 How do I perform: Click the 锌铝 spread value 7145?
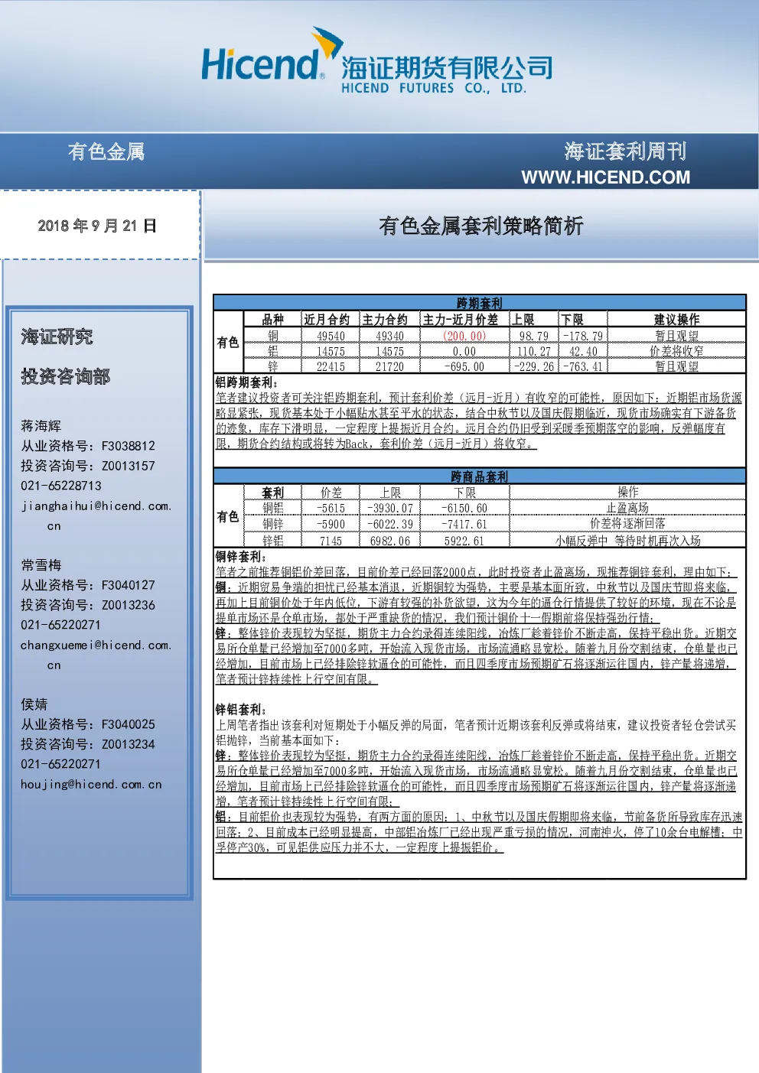pyautogui.click(x=331, y=540)
